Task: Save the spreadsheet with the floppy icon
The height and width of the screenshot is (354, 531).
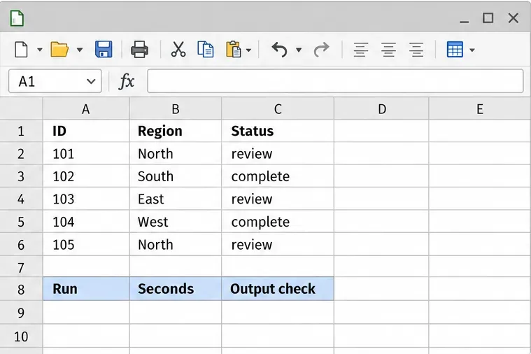Action: (x=104, y=50)
